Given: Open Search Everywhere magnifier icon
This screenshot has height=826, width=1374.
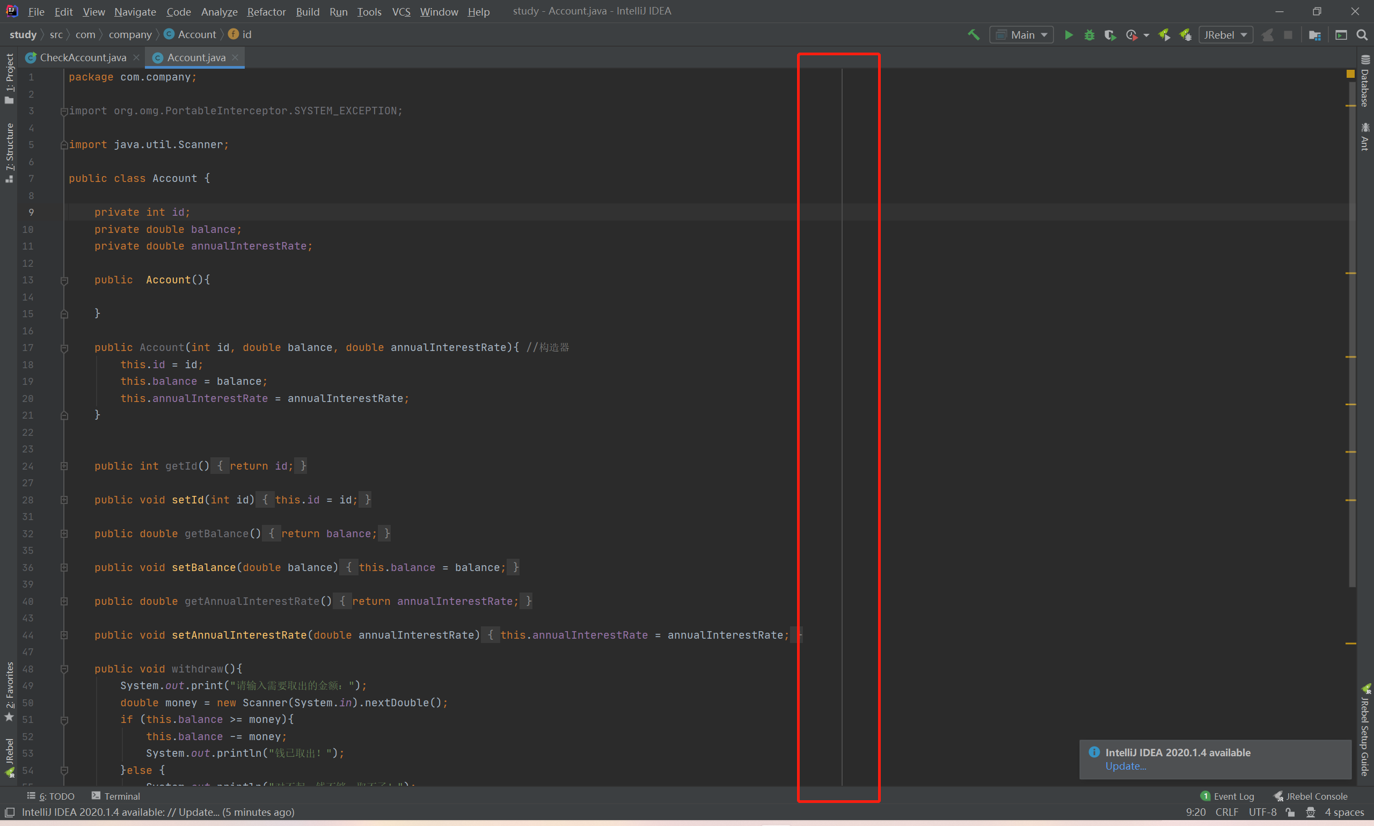Looking at the screenshot, I should click(1362, 34).
